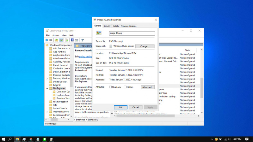This screenshot has height=142, width=253.
Task: Click the file name input field
Action: (x=132, y=33)
